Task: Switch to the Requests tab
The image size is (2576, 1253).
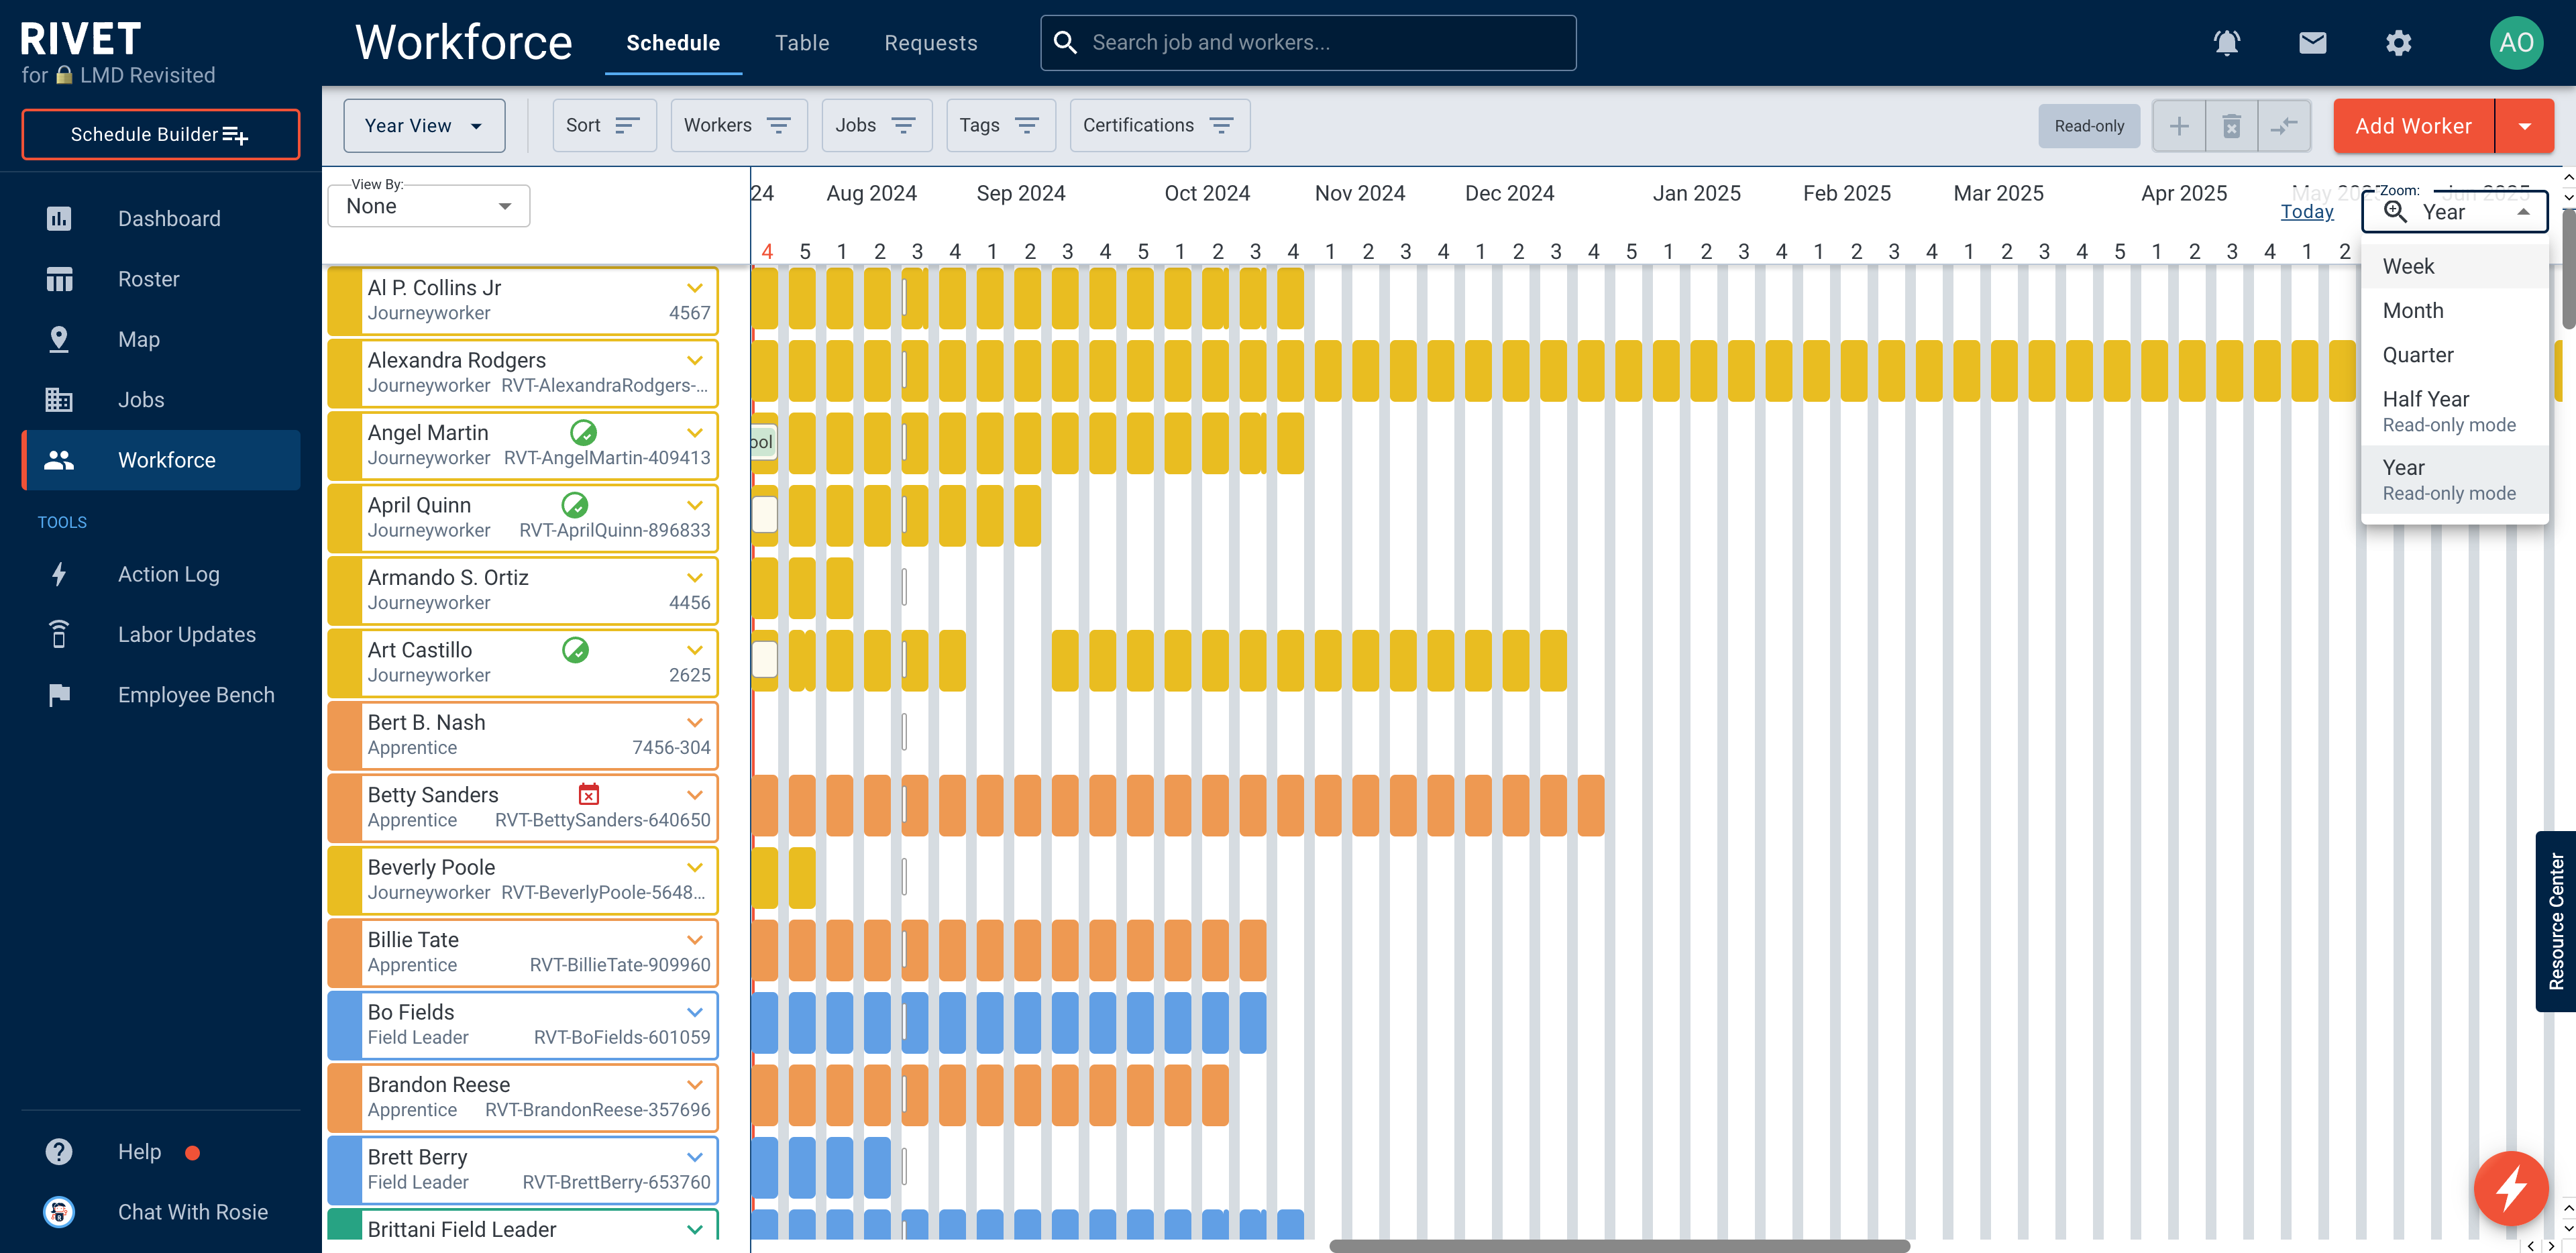Action: (x=931, y=43)
